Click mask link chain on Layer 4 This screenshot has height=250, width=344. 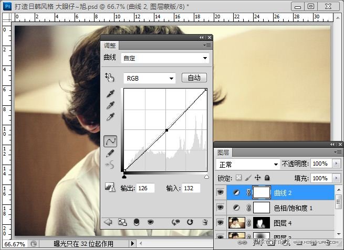(248, 223)
